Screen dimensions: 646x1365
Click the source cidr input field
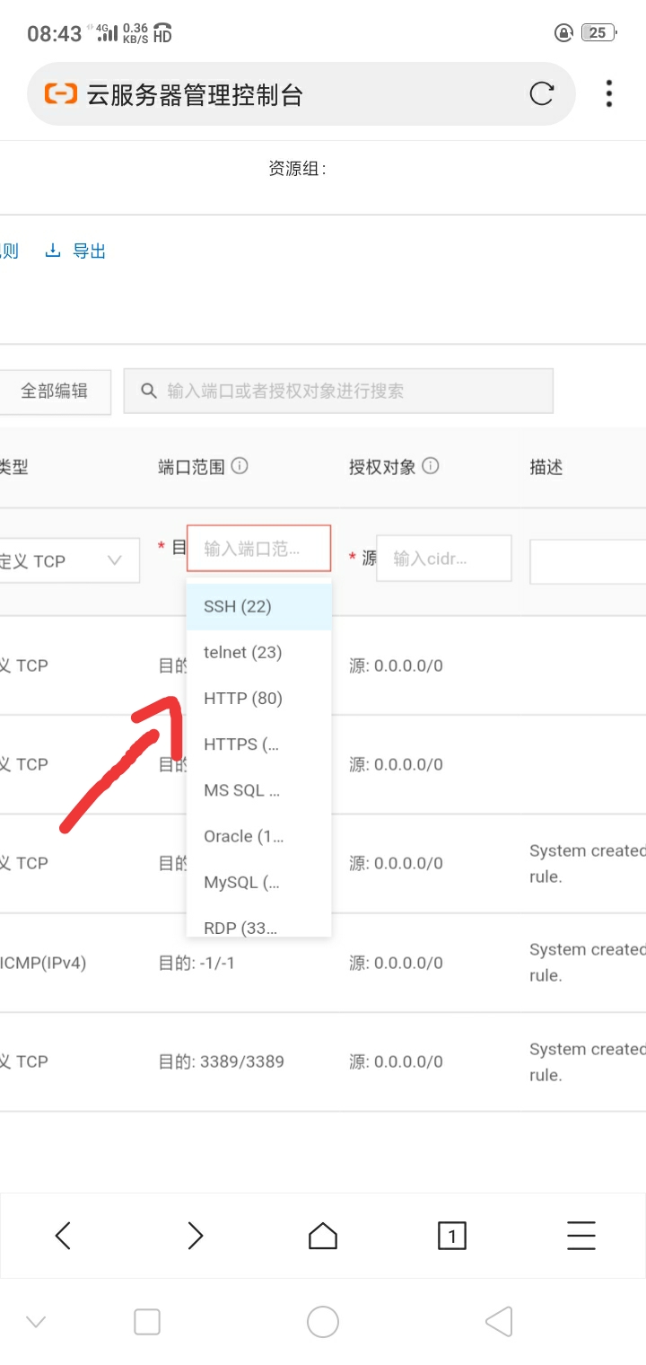pyautogui.click(x=443, y=558)
